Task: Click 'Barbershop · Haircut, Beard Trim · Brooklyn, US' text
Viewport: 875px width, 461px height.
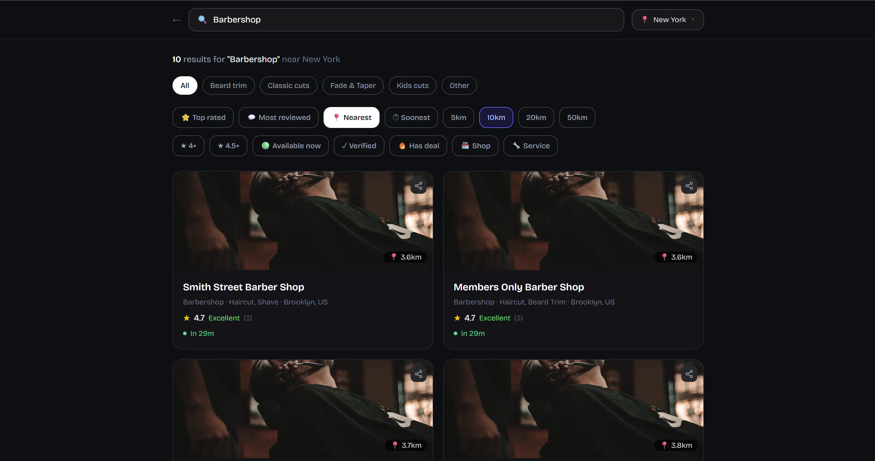Action: click(534, 302)
